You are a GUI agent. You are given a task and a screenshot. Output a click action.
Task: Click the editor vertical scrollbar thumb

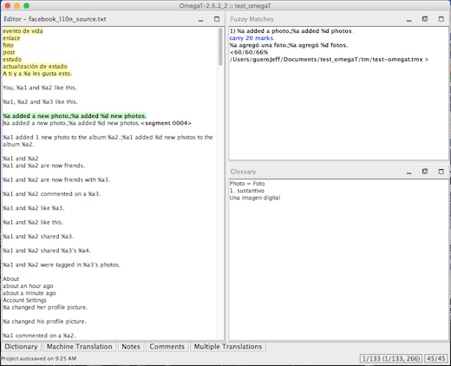pyautogui.click(x=220, y=47)
